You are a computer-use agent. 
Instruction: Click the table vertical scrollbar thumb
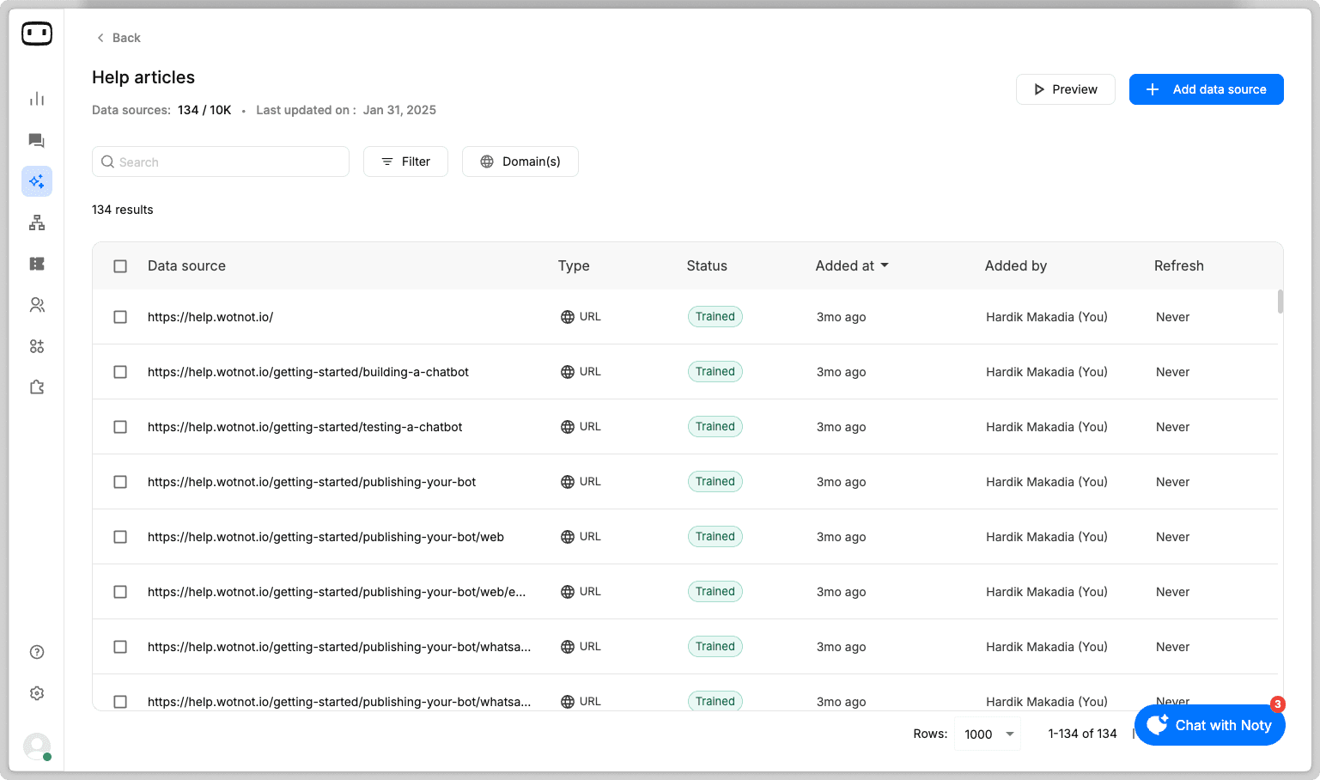point(1280,302)
